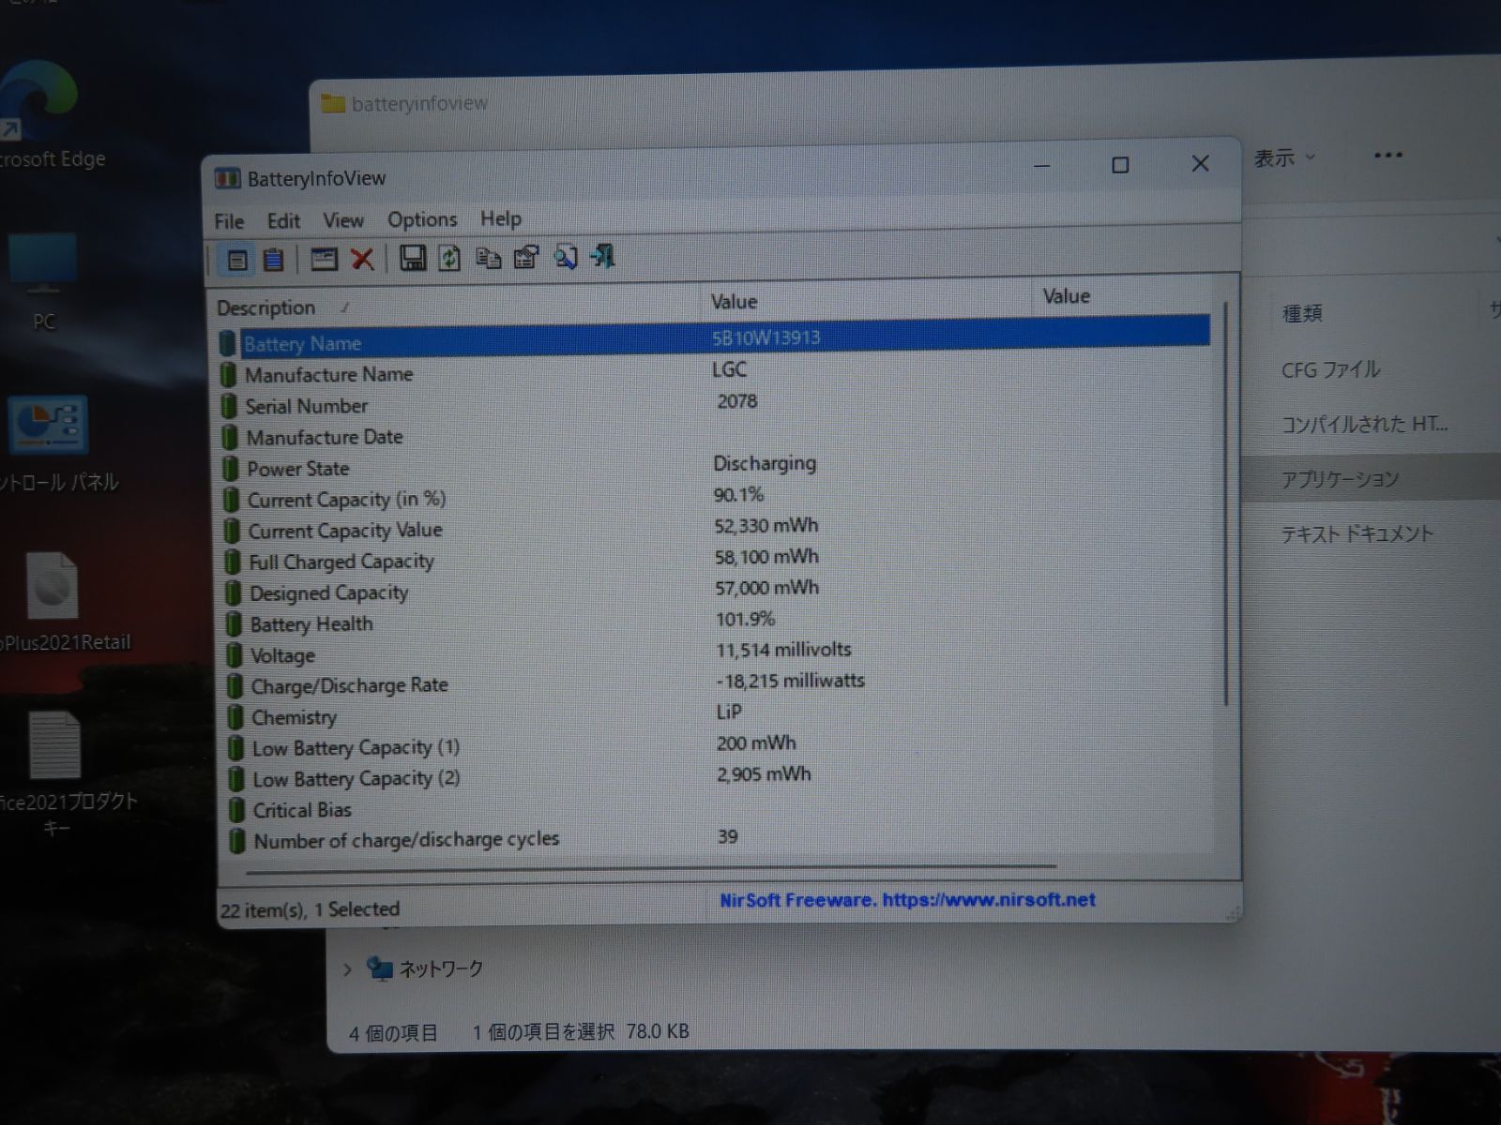Screen dimensions: 1501x1125
Task: Click the second Value column header
Action: click(x=1121, y=296)
